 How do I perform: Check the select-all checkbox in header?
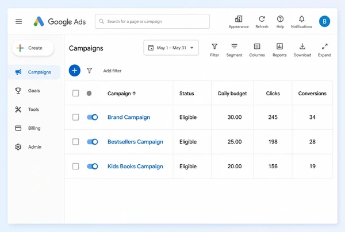point(76,93)
